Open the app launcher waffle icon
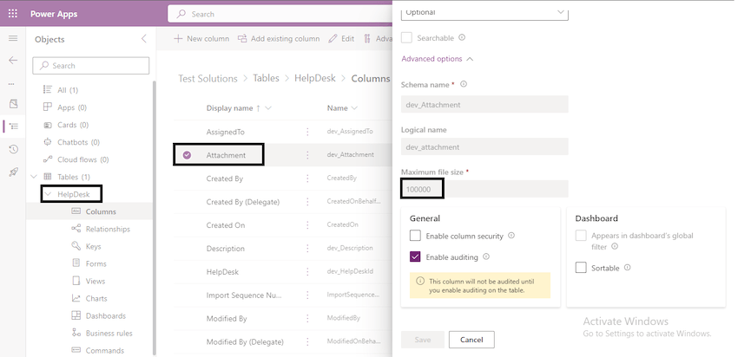 12,14
